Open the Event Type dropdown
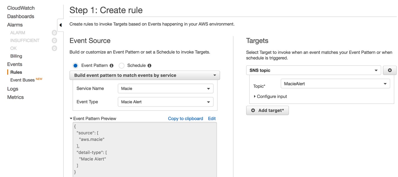The width and height of the screenshot is (398, 177). pos(166,102)
